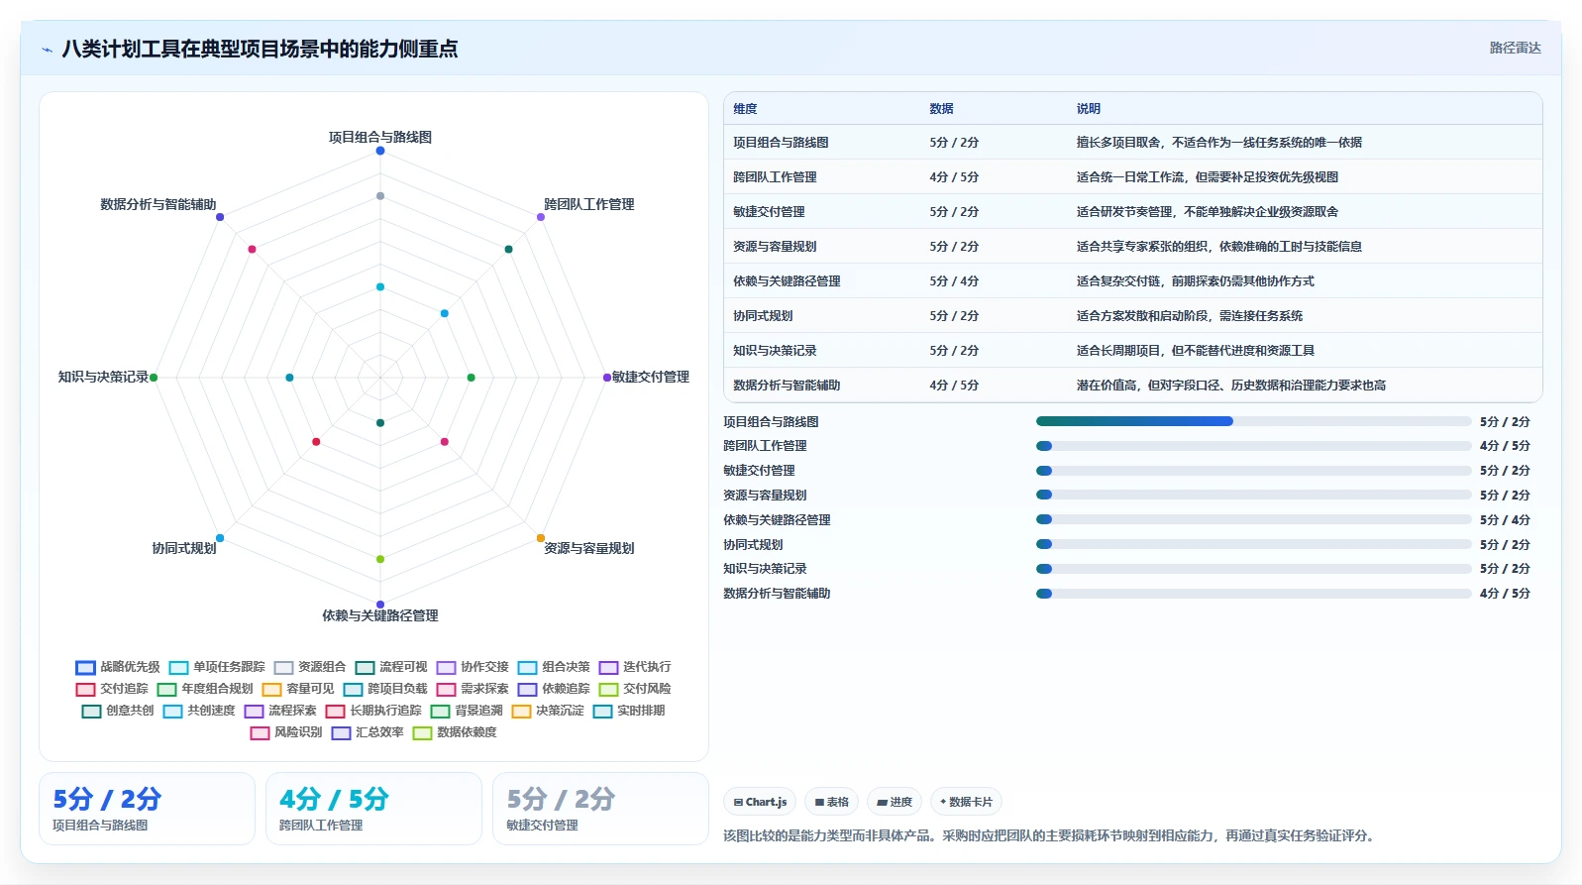Click the 资源与容量规划 radar axis label
This screenshot has height=885, width=1582.
(x=589, y=548)
